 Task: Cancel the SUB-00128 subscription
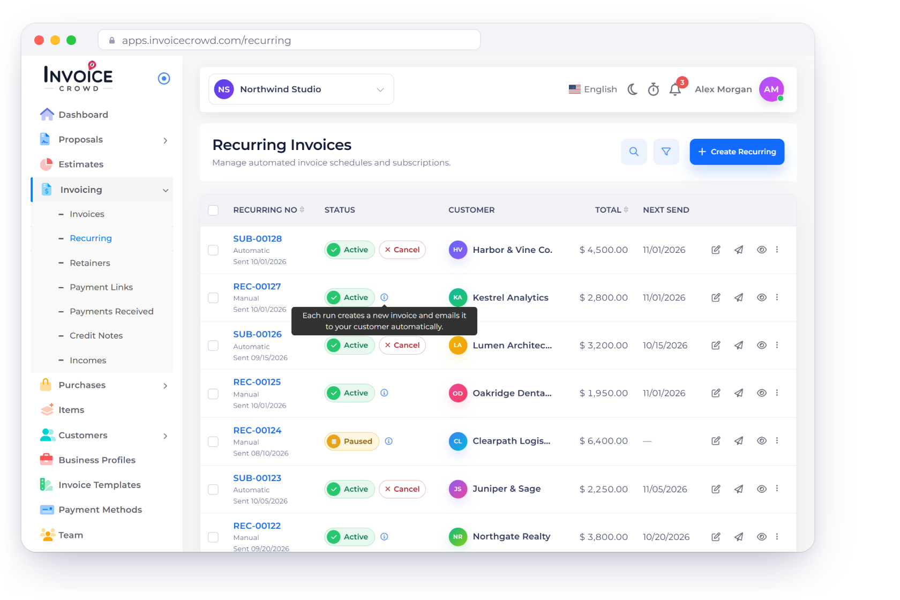tap(402, 250)
